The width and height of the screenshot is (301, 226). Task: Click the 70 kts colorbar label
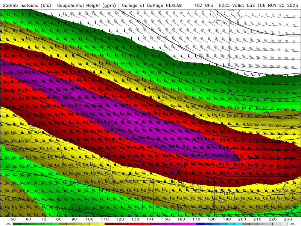pyautogui.click(x=44, y=219)
